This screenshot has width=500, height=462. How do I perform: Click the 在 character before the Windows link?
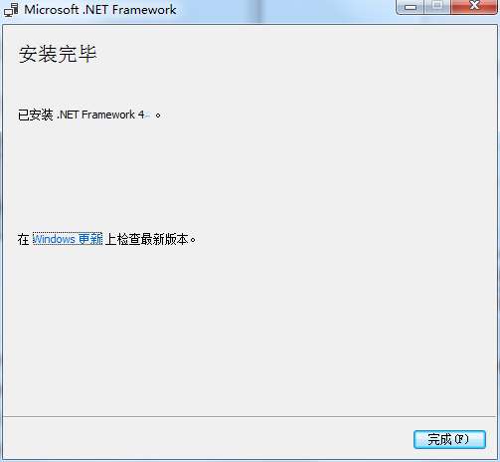point(24,239)
